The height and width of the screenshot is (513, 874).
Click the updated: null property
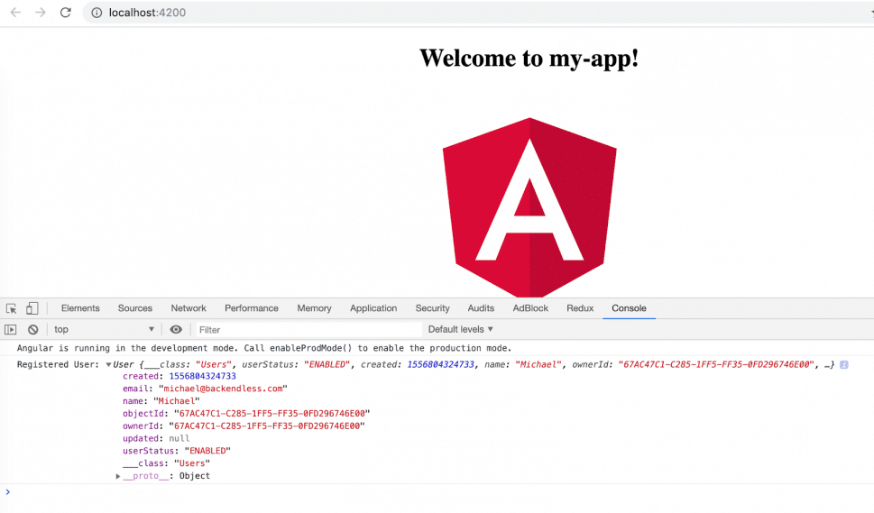pos(156,438)
